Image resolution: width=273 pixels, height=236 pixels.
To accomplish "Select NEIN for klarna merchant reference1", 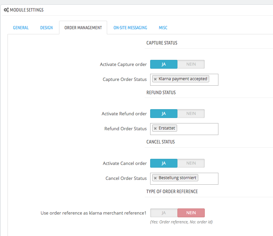I will coord(191,213).
